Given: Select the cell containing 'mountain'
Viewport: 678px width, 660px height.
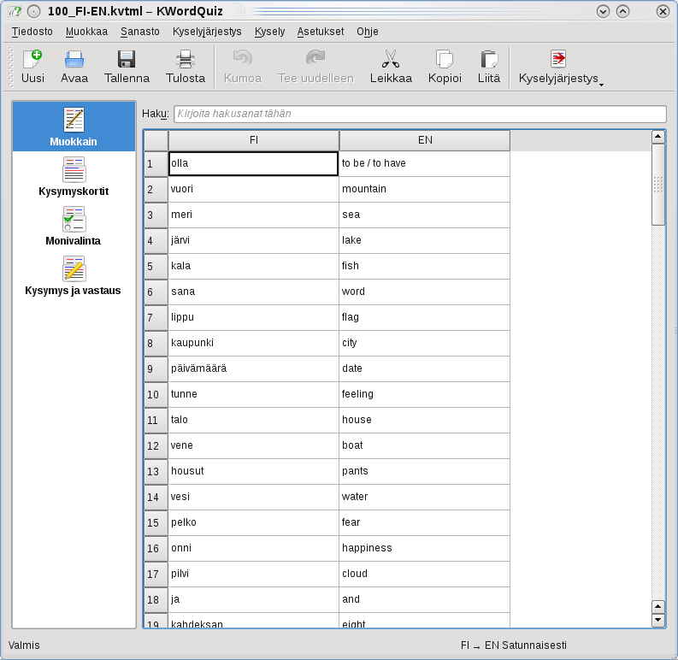Looking at the screenshot, I should (425, 189).
